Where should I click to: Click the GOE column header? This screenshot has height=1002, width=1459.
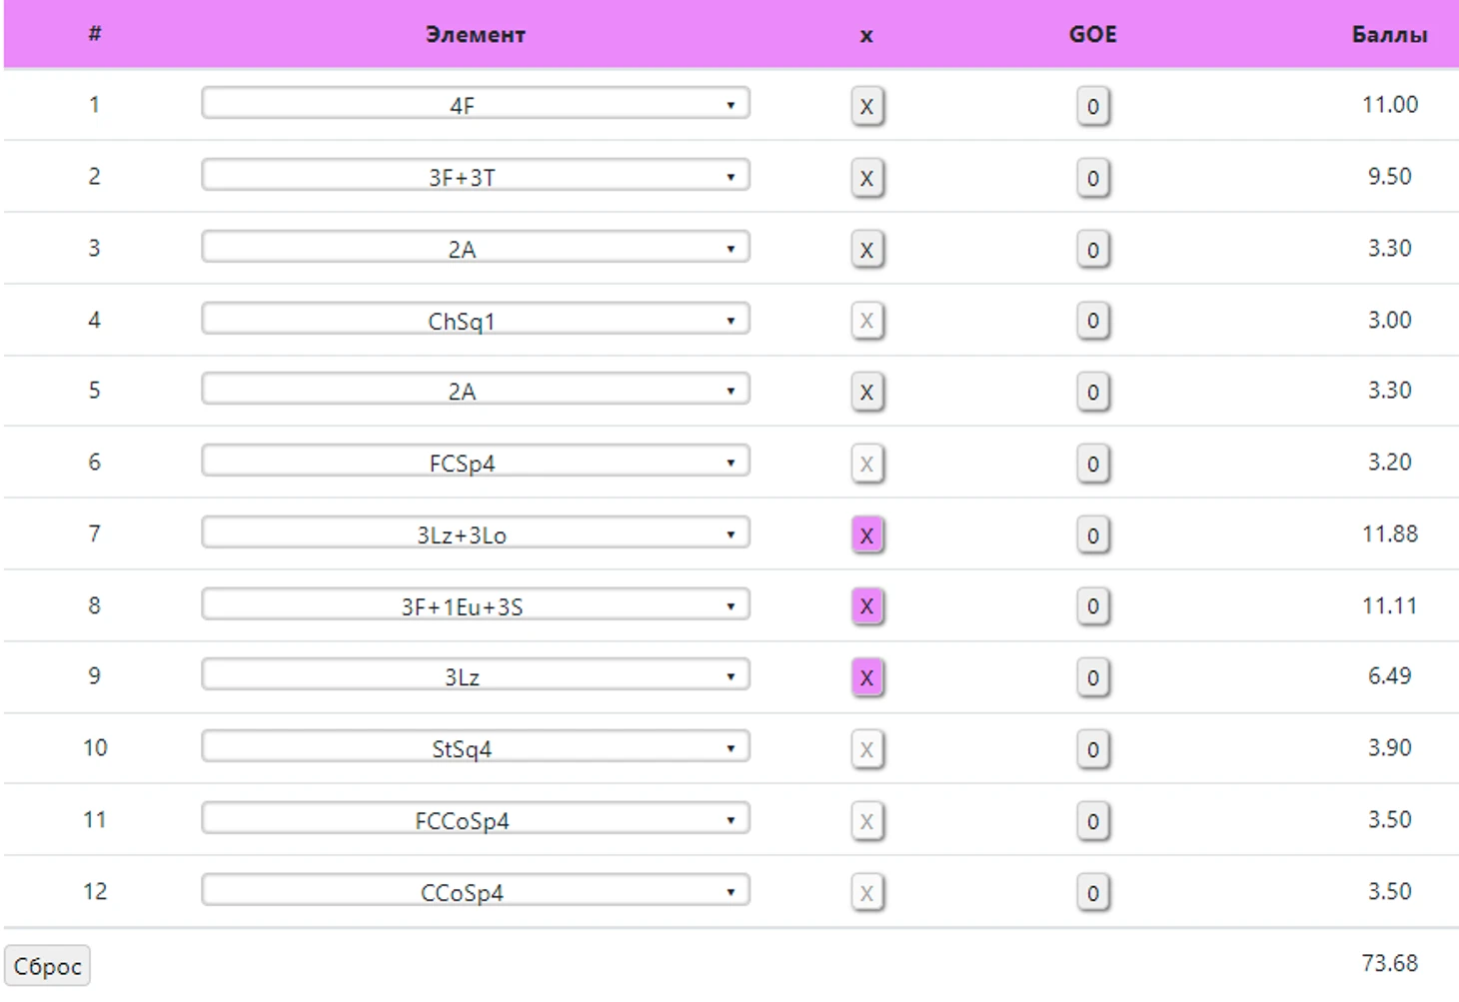pyautogui.click(x=1092, y=35)
